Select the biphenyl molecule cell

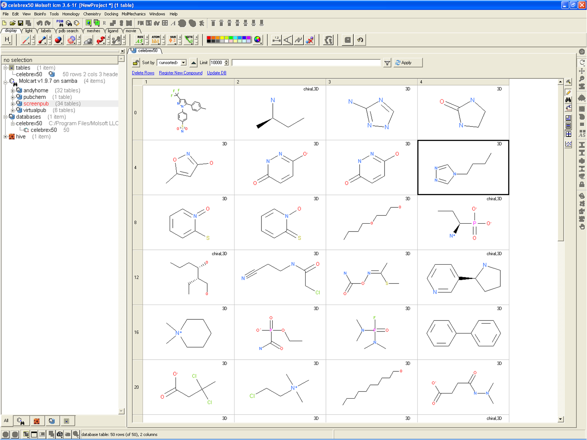[463, 332]
